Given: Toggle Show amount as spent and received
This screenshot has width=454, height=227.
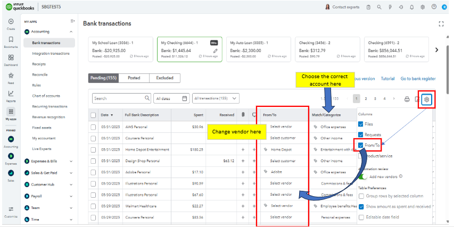Looking at the screenshot, I should tap(361, 207).
